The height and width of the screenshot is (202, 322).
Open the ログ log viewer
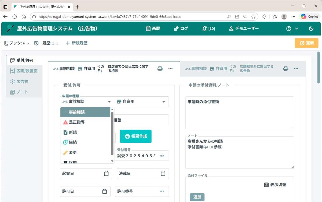(x=181, y=29)
